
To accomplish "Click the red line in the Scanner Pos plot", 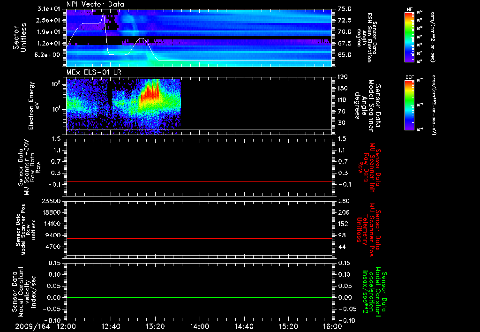I will [x=199, y=238].
